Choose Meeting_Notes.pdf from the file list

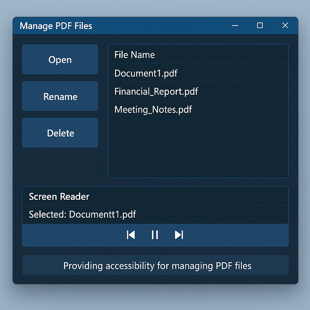coord(153,109)
